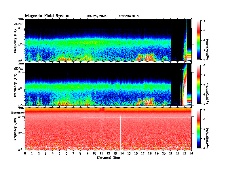Click hour "4" on the Universal Time axis
This screenshot has width=228, height=176.
(53, 153)
